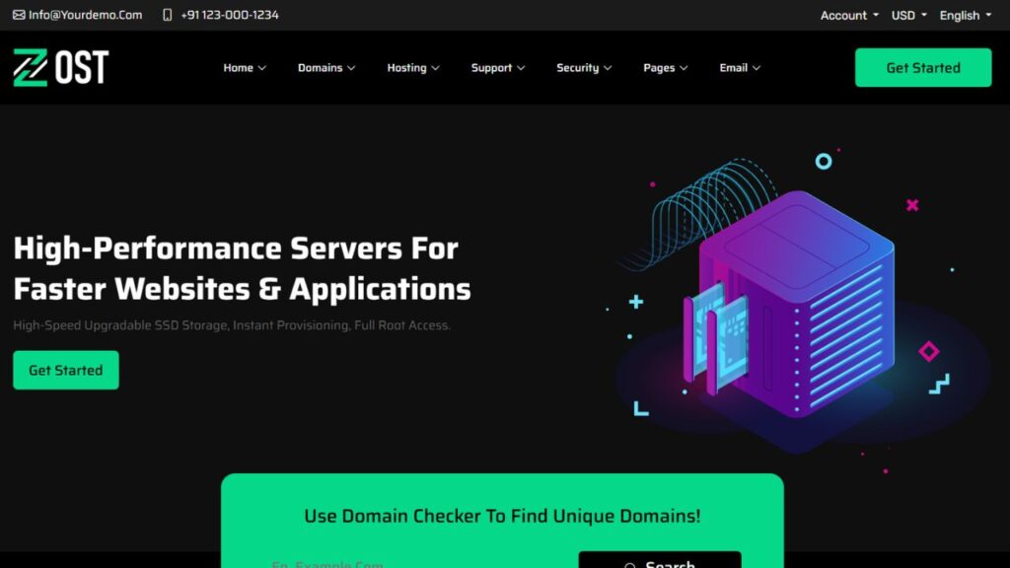Click the search magnifier icon
This screenshot has width=1010, height=568.
coord(630,565)
